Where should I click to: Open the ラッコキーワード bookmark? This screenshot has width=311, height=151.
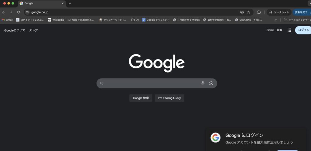[113, 20]
